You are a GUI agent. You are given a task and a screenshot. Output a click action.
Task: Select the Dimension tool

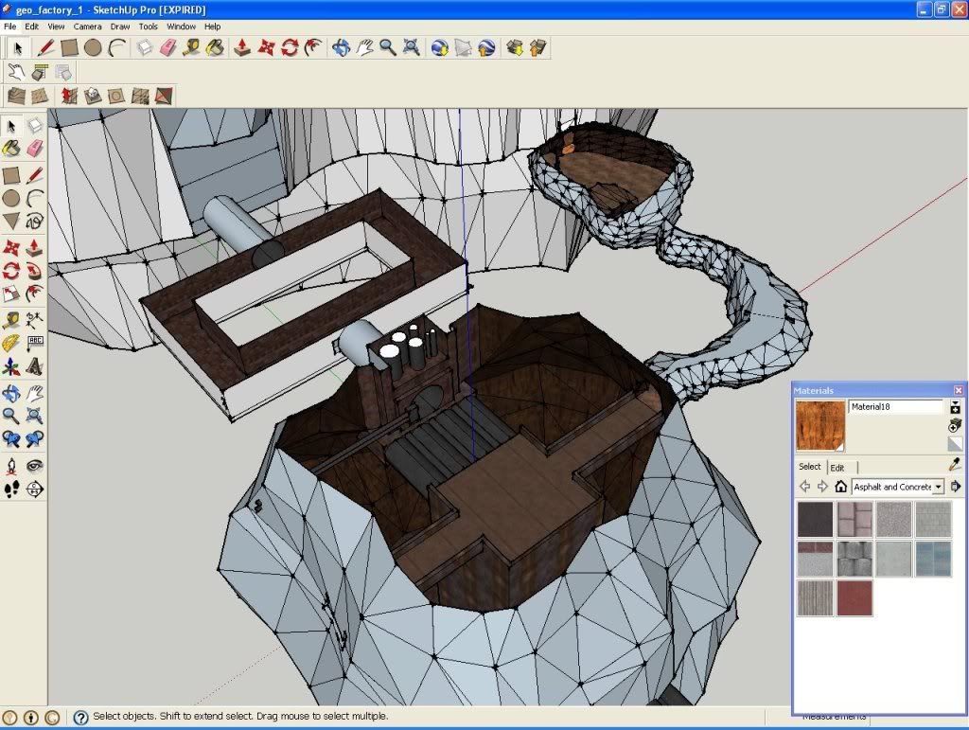tap(35, 320)
